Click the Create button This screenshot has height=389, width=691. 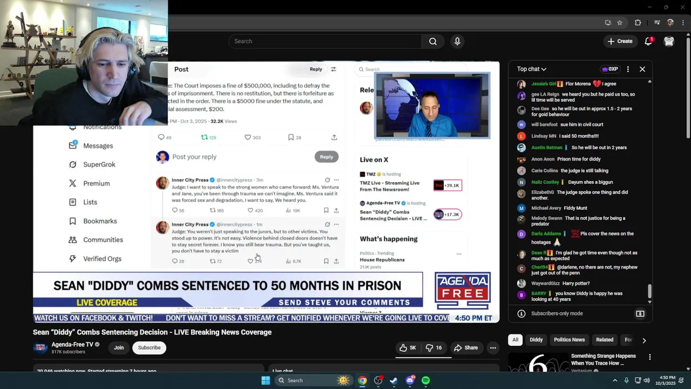pyautogui.click(x=620, y=41)
